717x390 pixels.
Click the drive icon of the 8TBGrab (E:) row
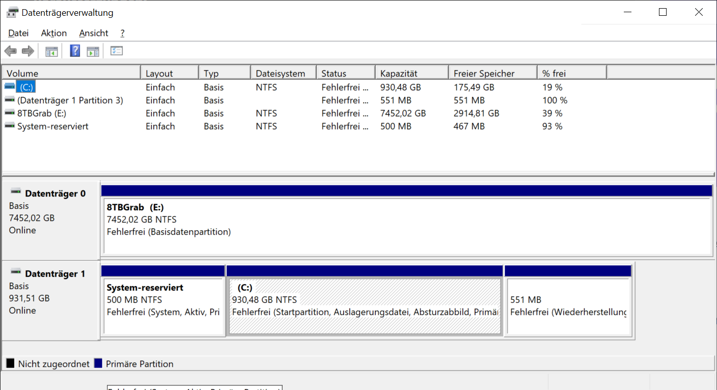pyautogui.click(x=10, y=113)
